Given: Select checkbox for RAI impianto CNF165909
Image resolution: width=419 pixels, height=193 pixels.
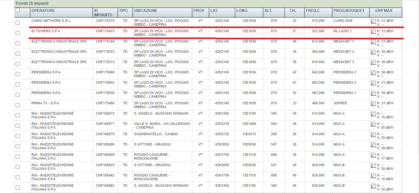Looking at the screenshot, I should click(x=18, y=156).
